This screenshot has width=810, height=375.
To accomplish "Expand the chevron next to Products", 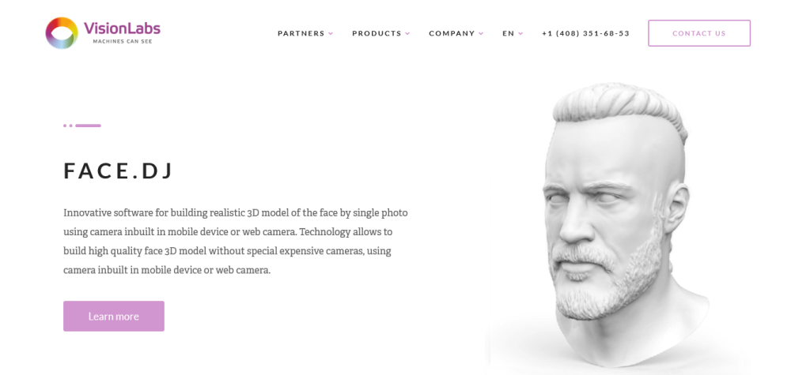I will 407,33.
